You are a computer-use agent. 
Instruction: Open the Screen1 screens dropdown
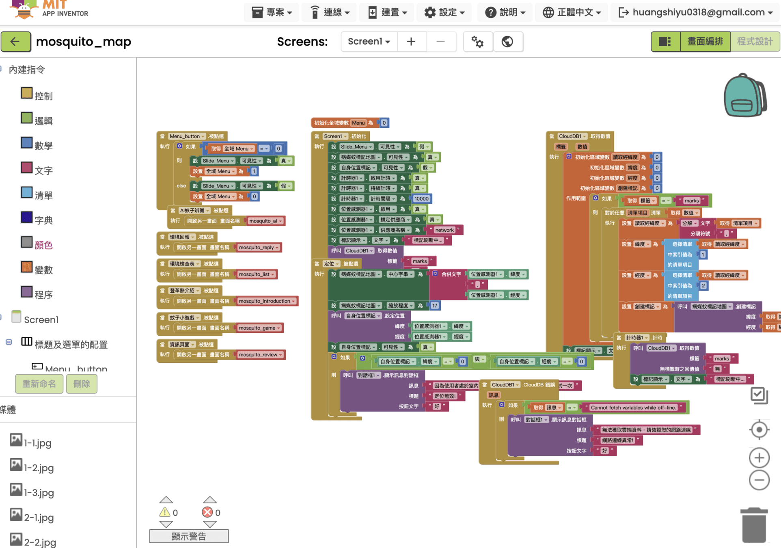(x=369, y=41)
